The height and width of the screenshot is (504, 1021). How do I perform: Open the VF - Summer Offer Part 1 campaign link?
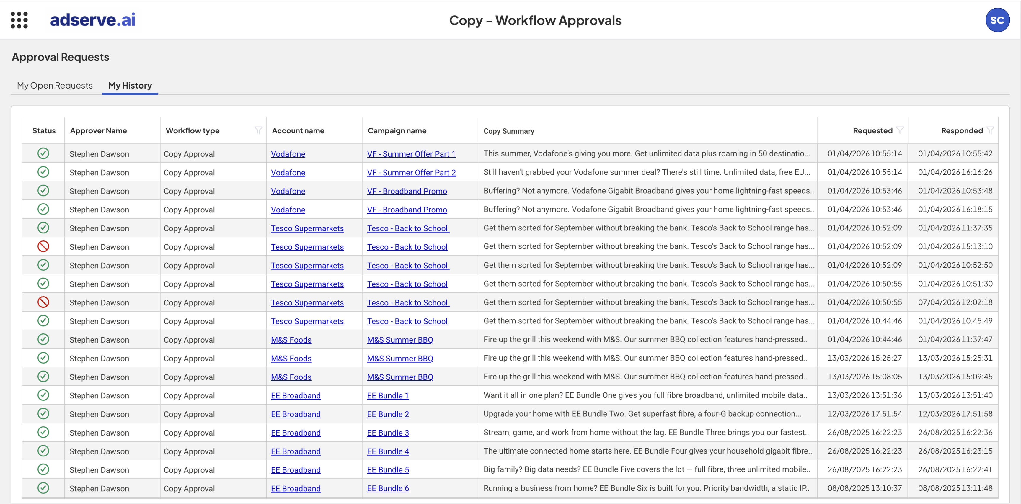click(x=411, y=154)
